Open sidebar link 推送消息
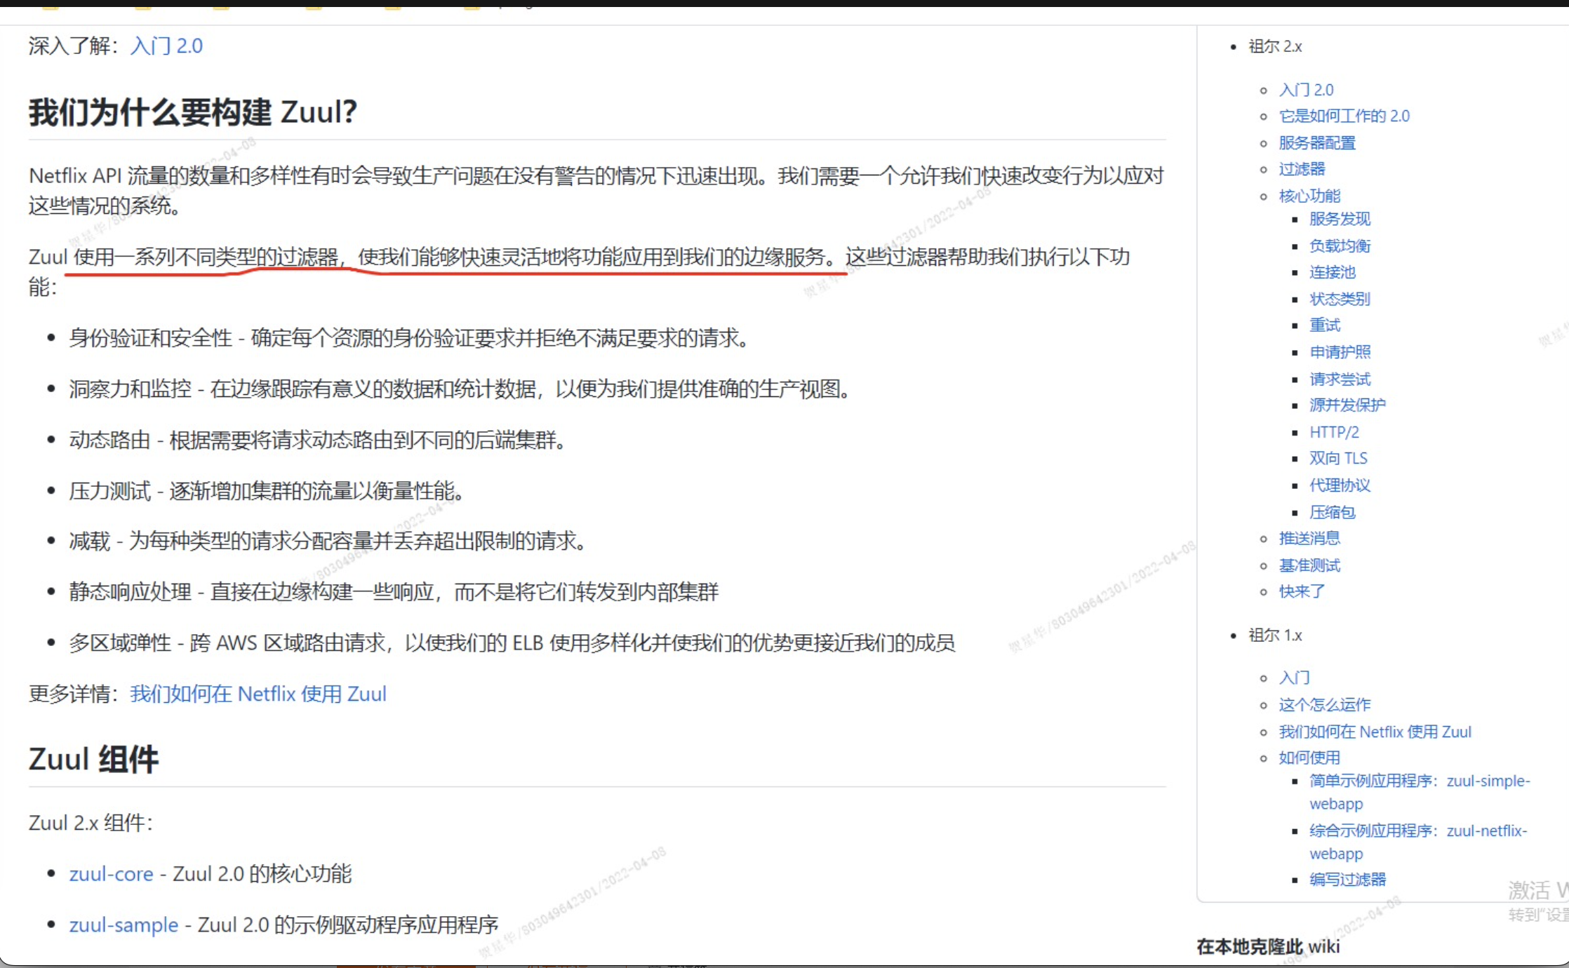Viewport: 1569px width, 968px height. click(x=1309, y=538)
